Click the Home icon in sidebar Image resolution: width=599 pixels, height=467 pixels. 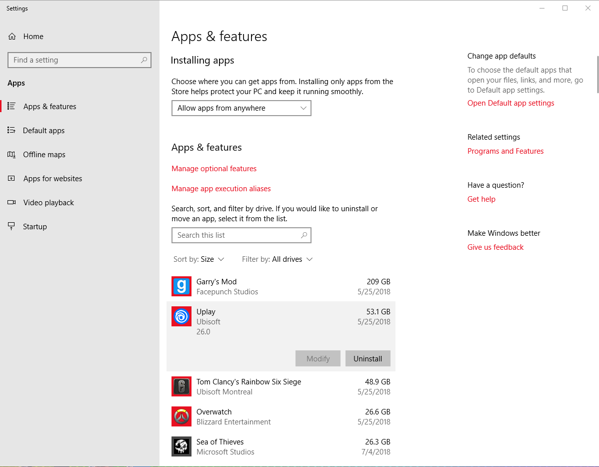12,37
